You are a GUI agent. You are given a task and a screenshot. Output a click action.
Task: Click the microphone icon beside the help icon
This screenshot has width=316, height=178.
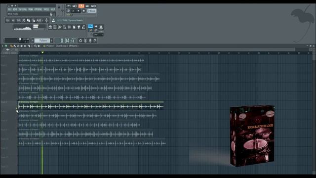coord(90,41)
